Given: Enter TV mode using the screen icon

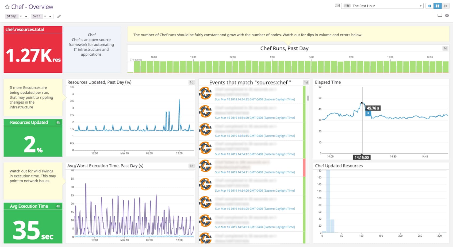Looking at the screenshot, I should click(x=439, y=16).
